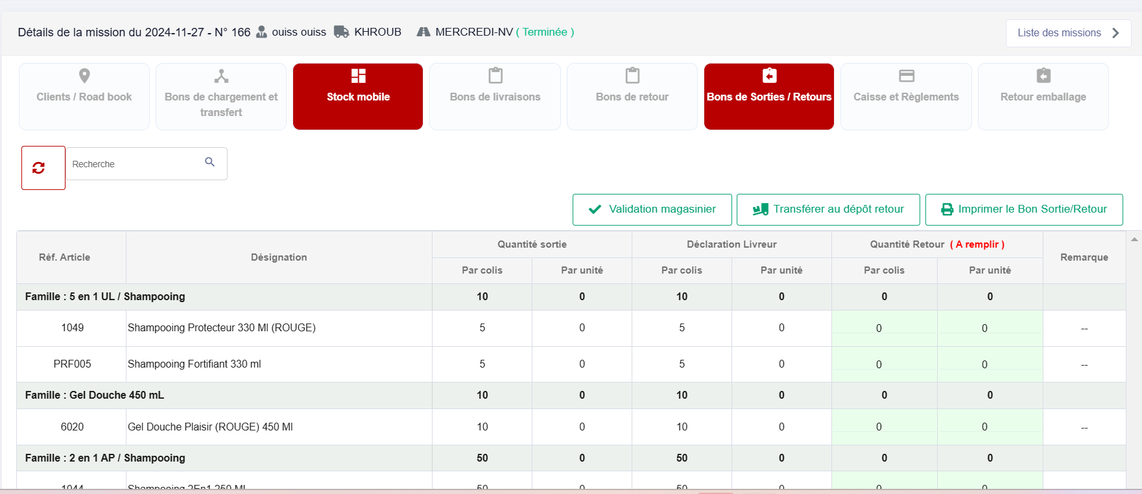Click the red refresh icon button

pos(39,168)
